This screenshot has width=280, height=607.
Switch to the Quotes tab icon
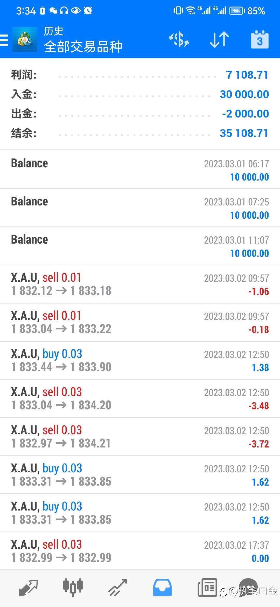pyautogui.click(x=29, y=588)
